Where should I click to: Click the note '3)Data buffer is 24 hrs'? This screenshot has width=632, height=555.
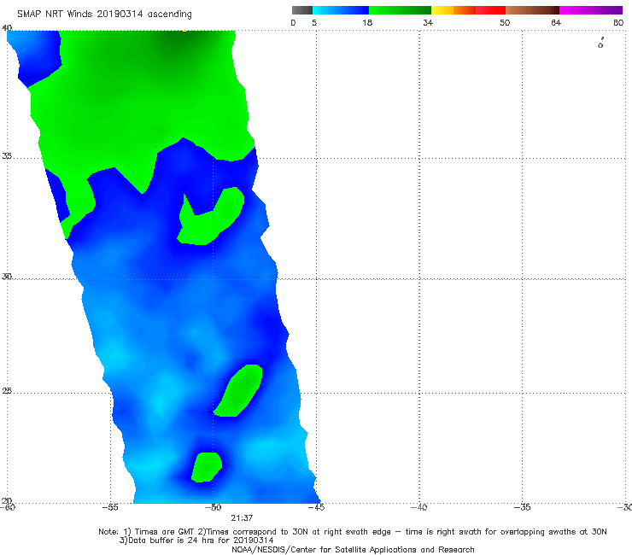click(196, 540)
